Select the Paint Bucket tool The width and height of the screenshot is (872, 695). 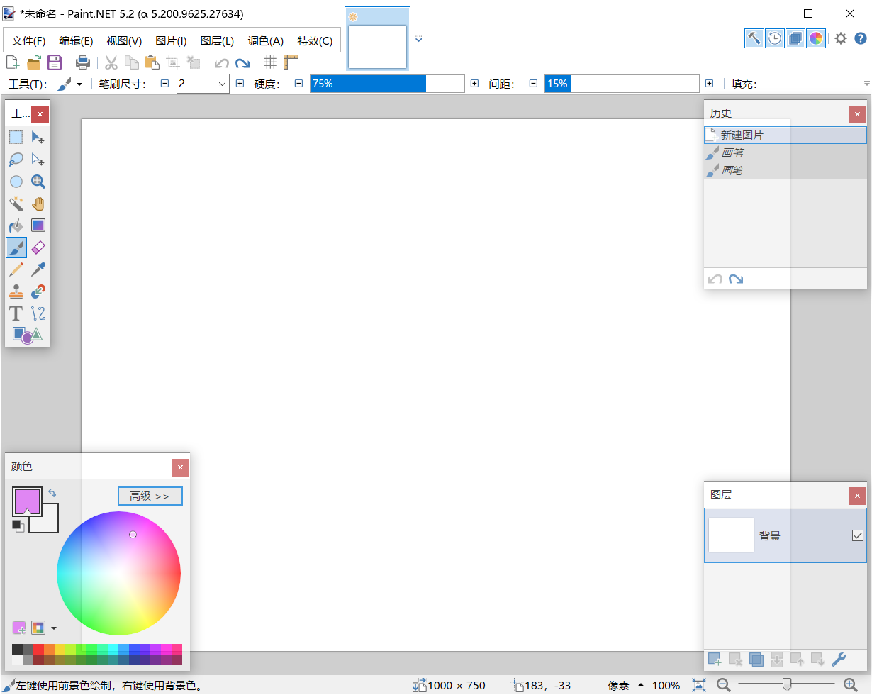[x=16, y=226]
